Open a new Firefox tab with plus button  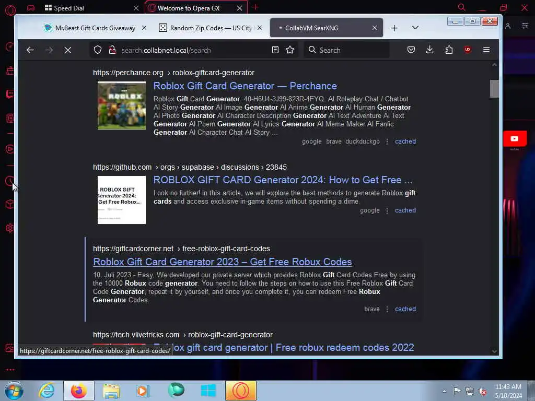(394, 28)
